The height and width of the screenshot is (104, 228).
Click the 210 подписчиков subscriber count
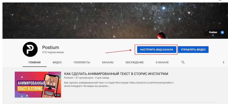click(53, 52)
